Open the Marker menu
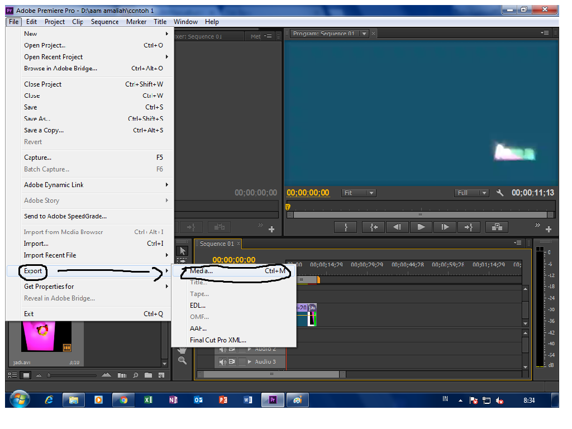 [136, 22]
